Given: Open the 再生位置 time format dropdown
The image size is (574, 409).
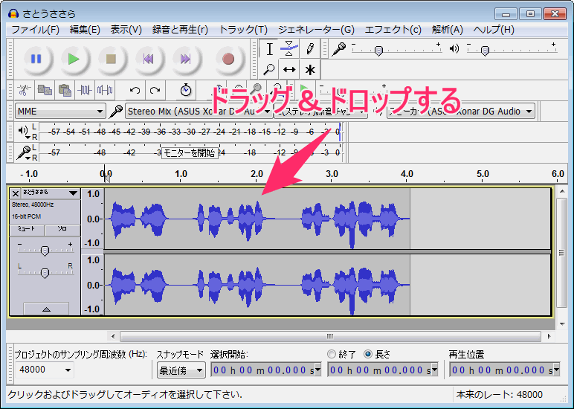Looking at the screenshot, I should (556, 370).
